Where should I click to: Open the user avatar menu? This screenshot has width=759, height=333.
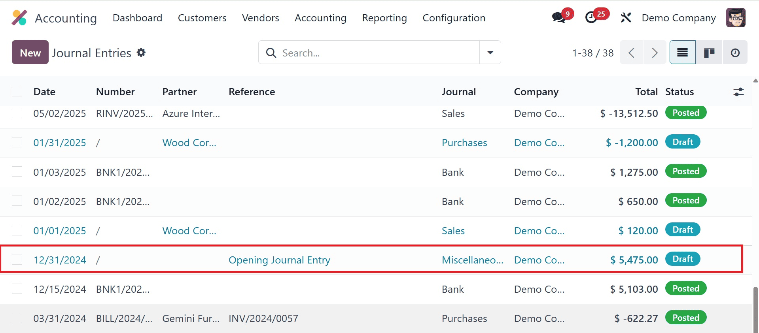(x=736, y=18)
